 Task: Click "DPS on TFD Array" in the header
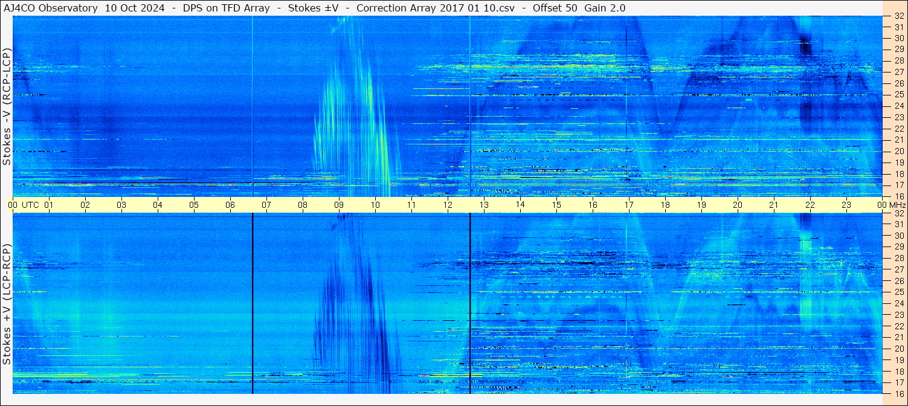[226, 8]
